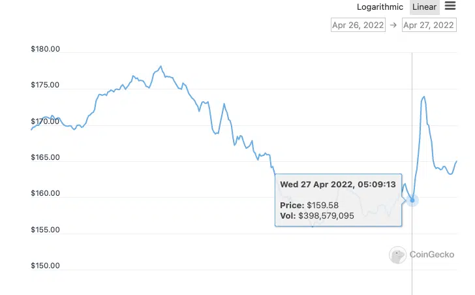Click the price line's highest peak near $178
The image size is (475, 295).
pyautogui.click(x=161, y=67)
